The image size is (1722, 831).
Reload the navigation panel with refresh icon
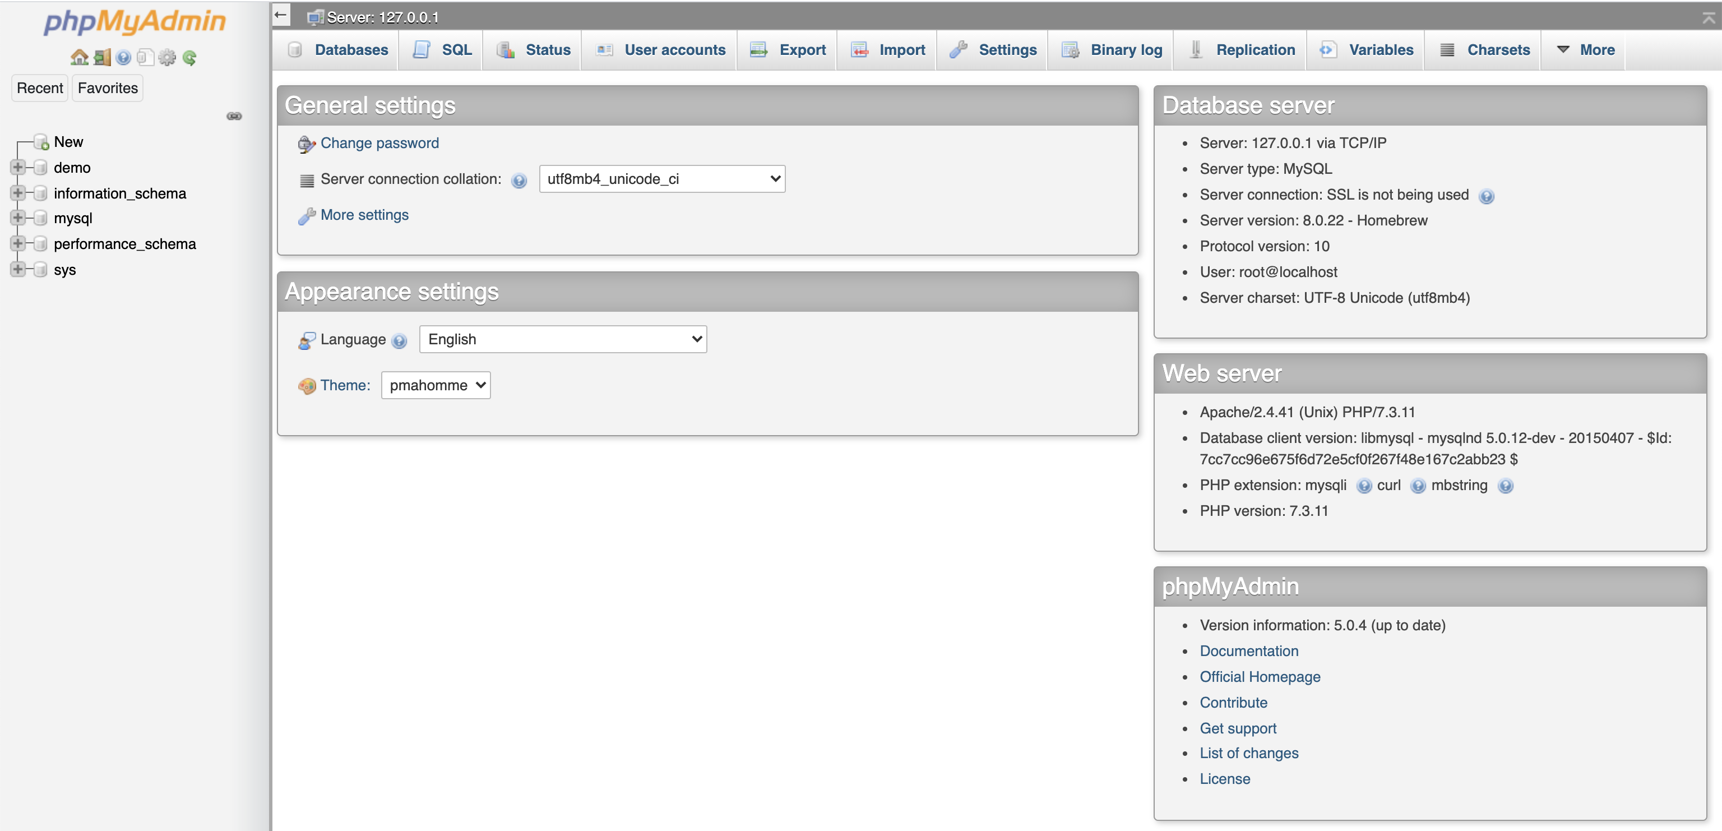tap(191, 58)
